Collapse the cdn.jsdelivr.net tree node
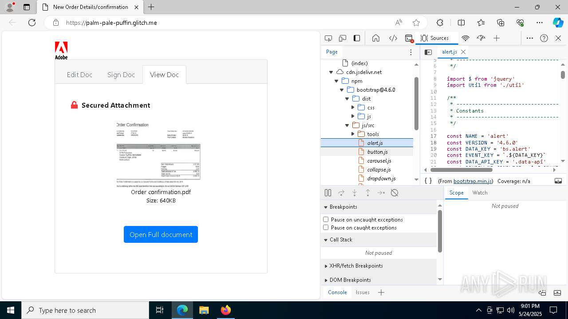The width and height of the screenshot is (568, 319). coord(331,72)
